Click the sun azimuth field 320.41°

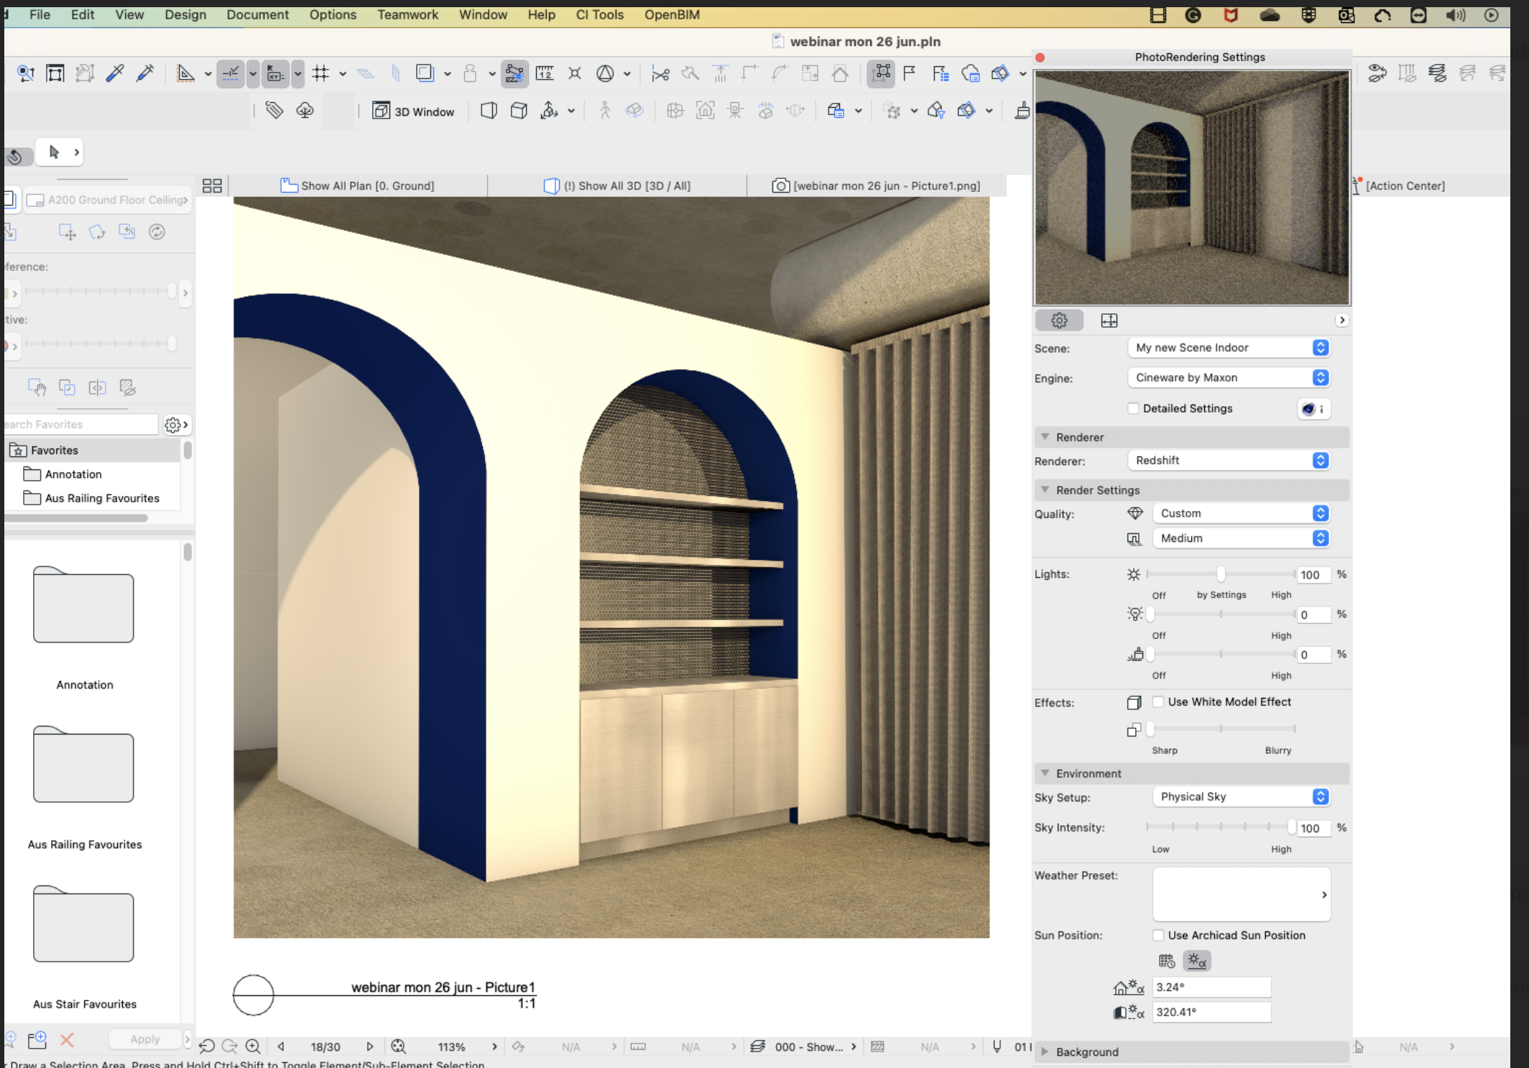[1211, 1012]
